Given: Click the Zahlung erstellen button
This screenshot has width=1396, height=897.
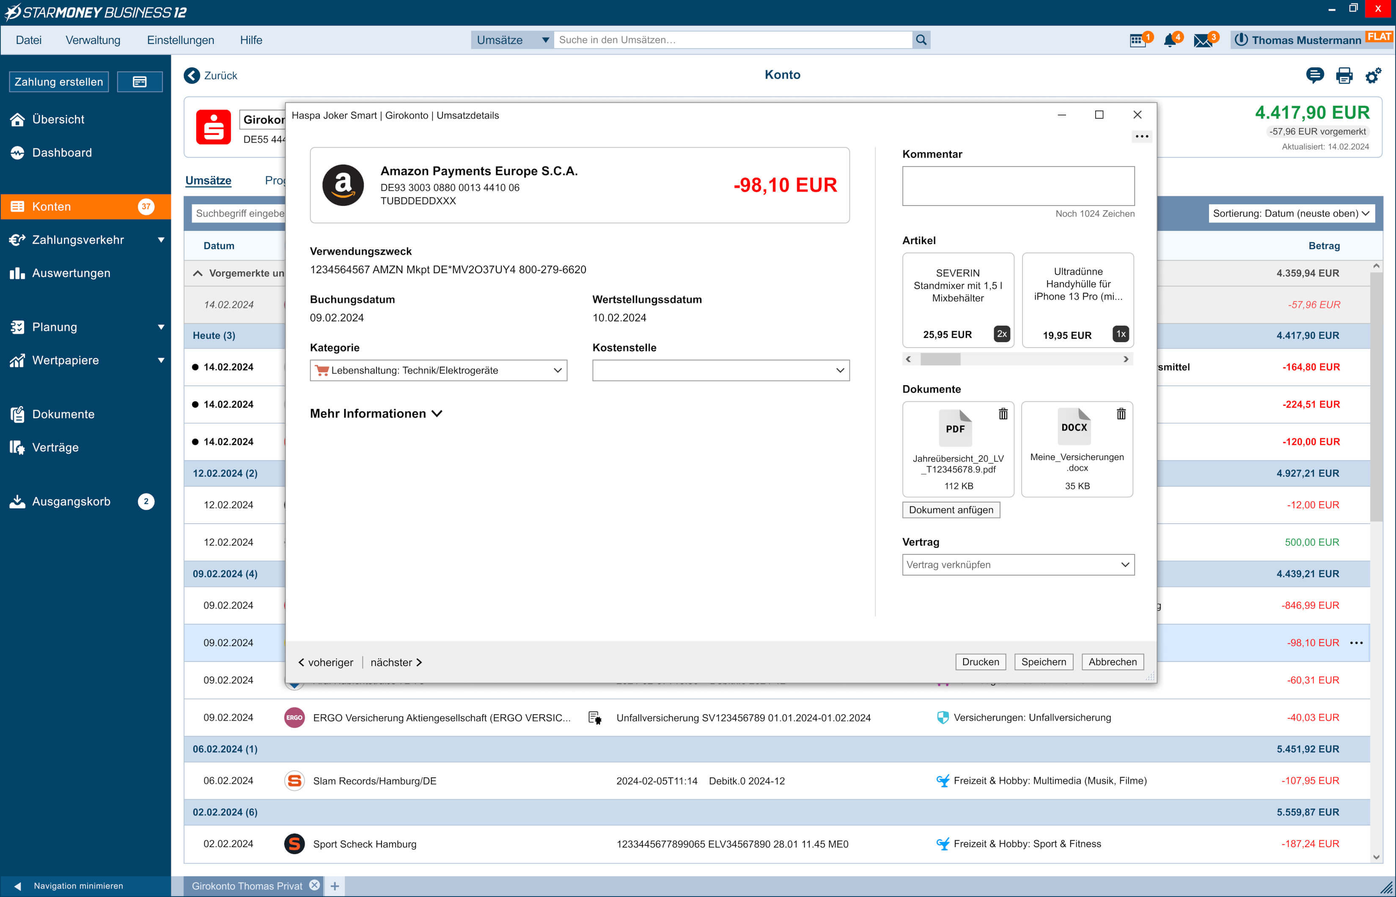Looking at the screenshot, I should pyautogui.click(x=59, y=82).
